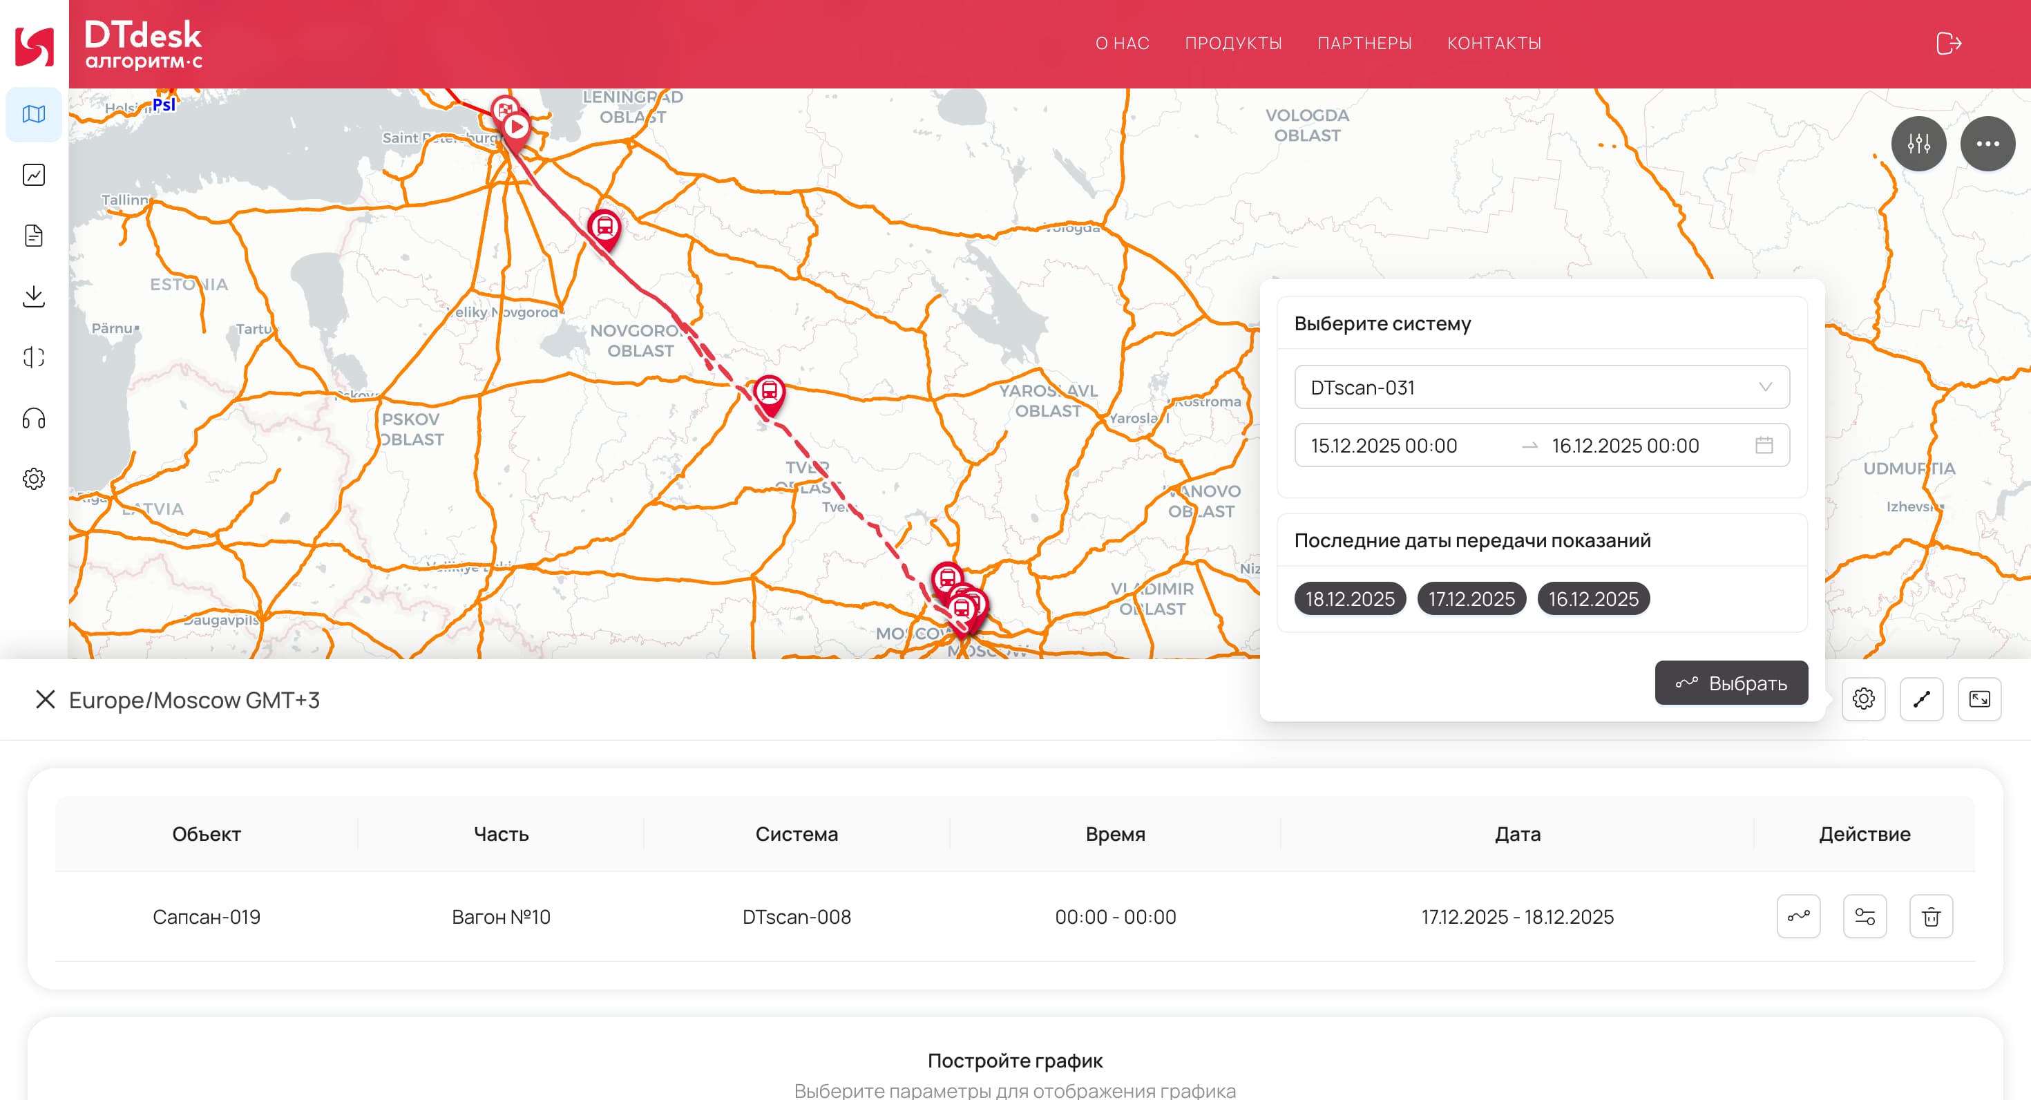Open the three-dots map menu
Image resolution: width=2031 pixels, height=1100 pixels.
click(x=1987, y=144)
